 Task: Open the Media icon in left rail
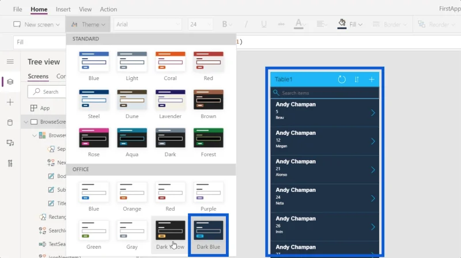(x=10, y=143)
